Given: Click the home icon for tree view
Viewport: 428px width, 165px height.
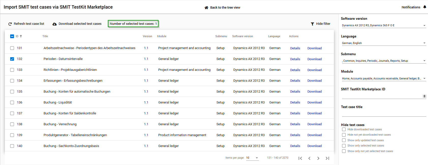Looking at the screenshot, I should coord(206,8).
